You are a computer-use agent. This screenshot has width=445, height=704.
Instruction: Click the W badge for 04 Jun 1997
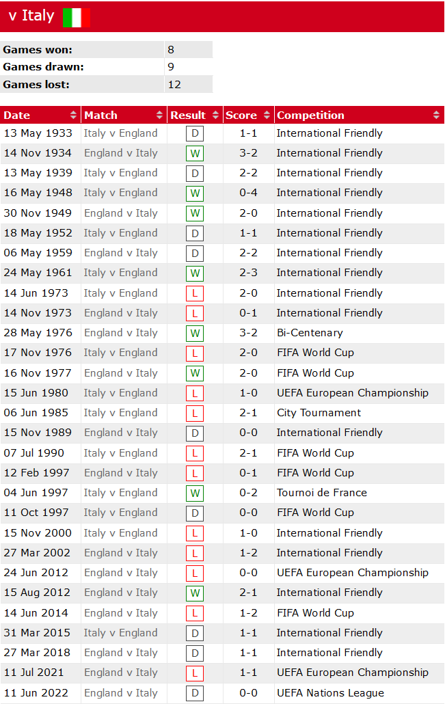click(195, 493)
